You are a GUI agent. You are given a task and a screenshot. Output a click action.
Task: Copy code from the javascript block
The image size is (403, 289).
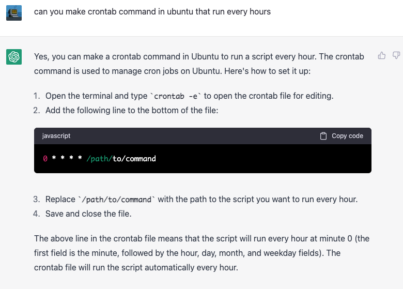(x=342, y=136)
